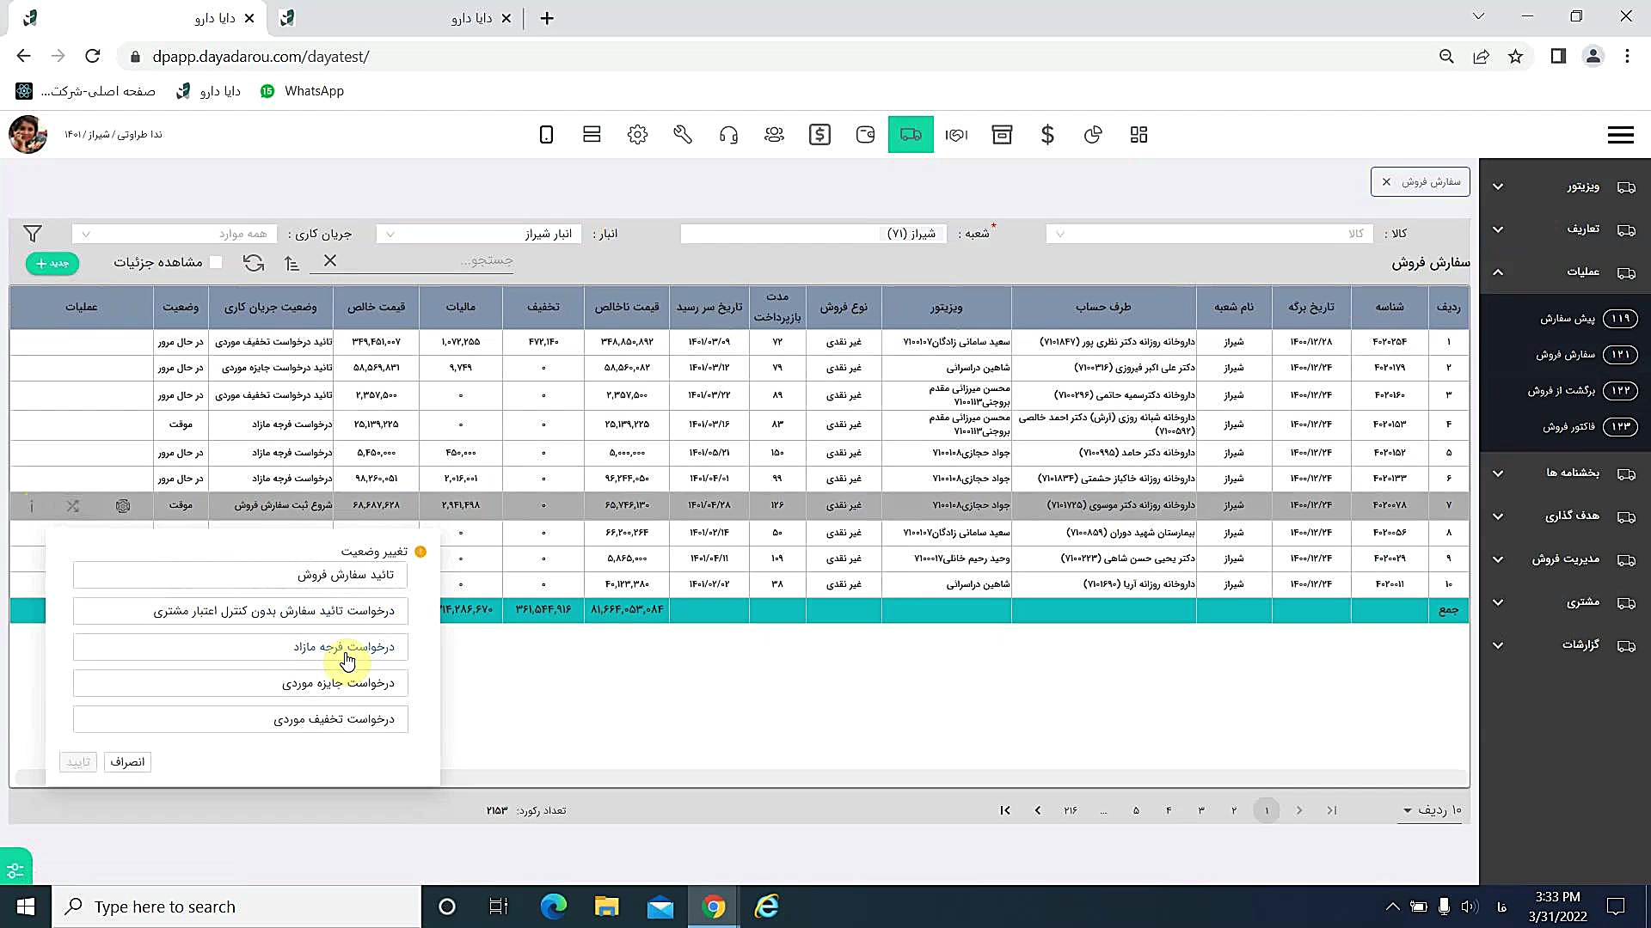Image resolution: width=1651 pixels, height=928 pixels.
Task: Click the wallet icon in top toolbar
Action: [x=865, y=134]
